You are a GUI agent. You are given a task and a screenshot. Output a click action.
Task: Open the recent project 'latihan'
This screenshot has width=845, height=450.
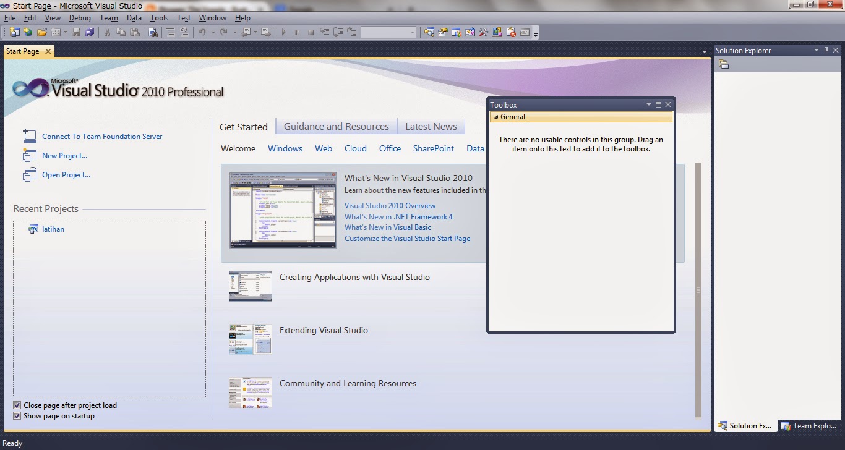click(x=53, y=229)
